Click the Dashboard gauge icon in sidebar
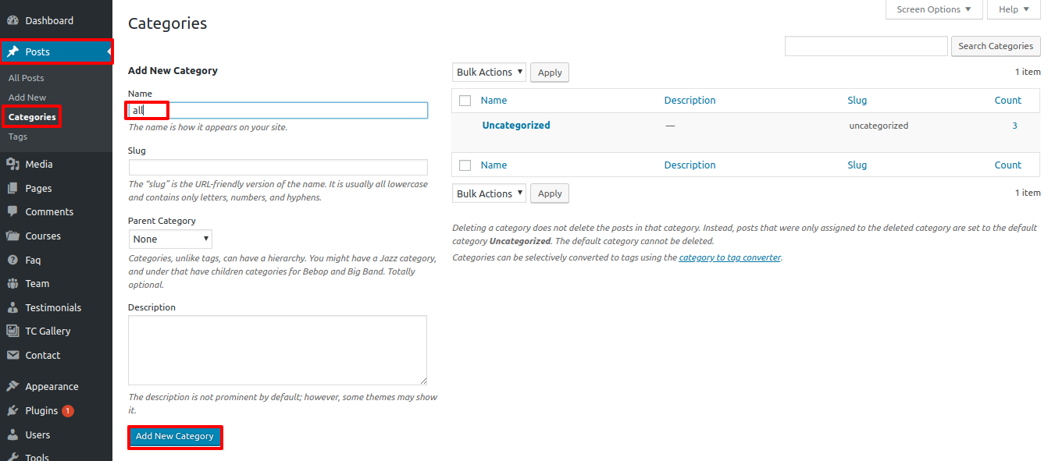 click(12, 20)
